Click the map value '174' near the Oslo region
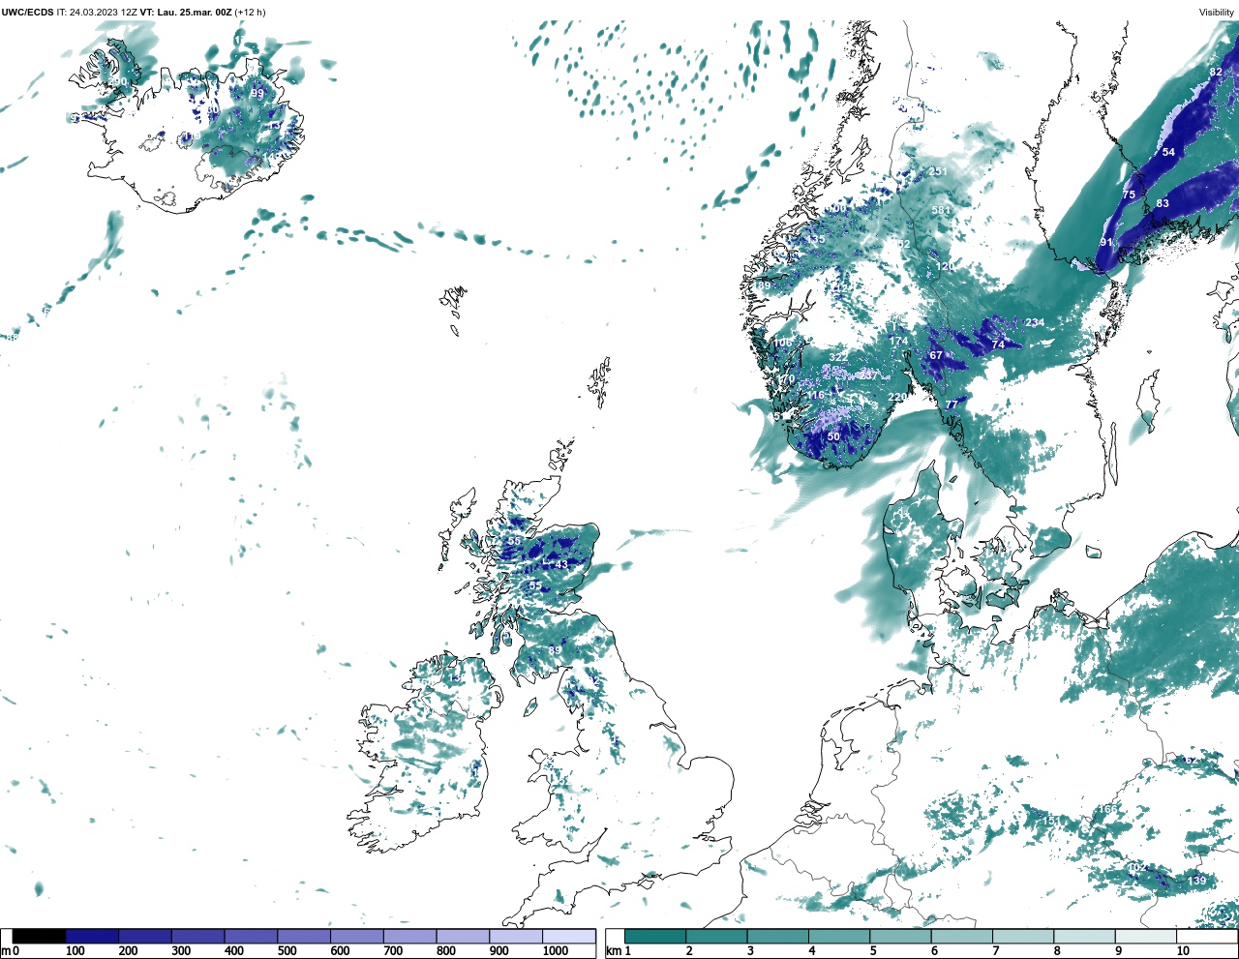1239x959 pixels. 899,341
